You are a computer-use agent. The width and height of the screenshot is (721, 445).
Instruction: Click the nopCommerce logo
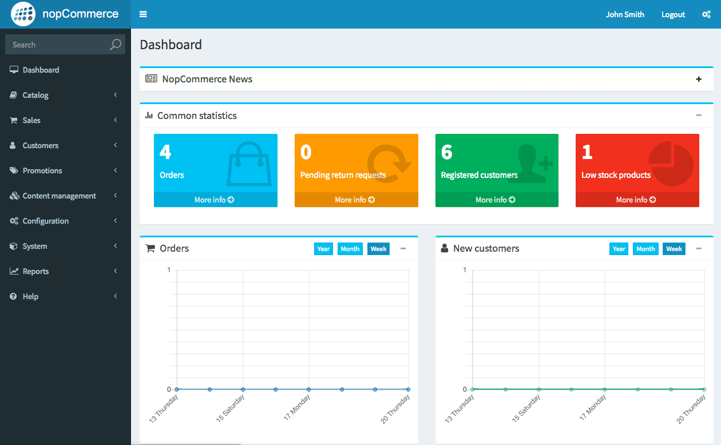[x=65, y=14]
